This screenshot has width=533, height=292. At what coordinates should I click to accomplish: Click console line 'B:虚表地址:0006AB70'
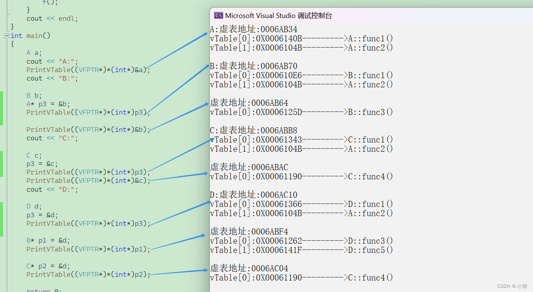coord(254,66)
